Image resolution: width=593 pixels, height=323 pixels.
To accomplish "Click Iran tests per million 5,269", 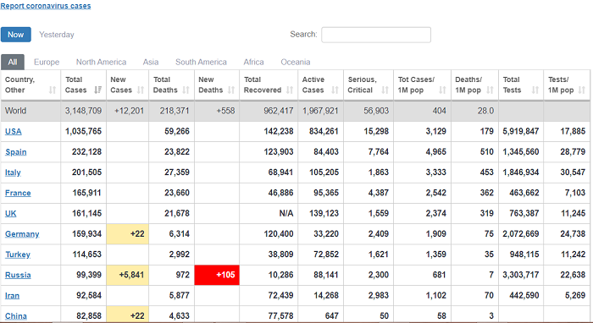I will [x=575, y=295].
